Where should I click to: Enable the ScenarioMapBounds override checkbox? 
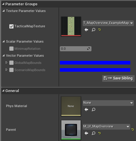(x=11, y=70)
